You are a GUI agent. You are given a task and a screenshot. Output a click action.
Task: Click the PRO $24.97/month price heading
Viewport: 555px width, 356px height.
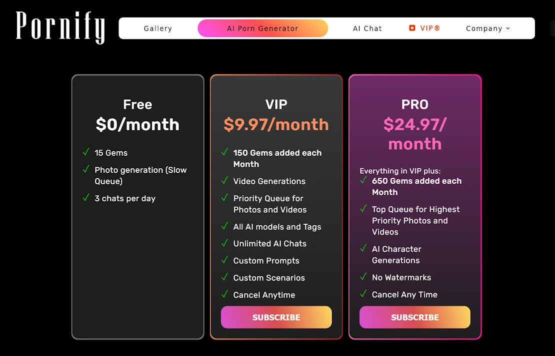(x=415, y=134)
